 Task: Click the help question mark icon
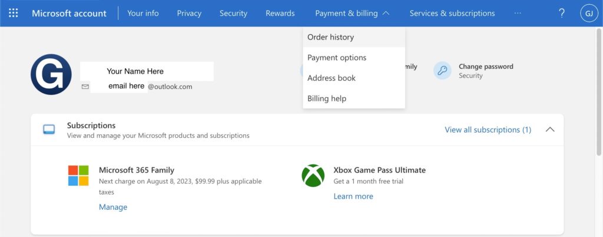pos(561,13)
